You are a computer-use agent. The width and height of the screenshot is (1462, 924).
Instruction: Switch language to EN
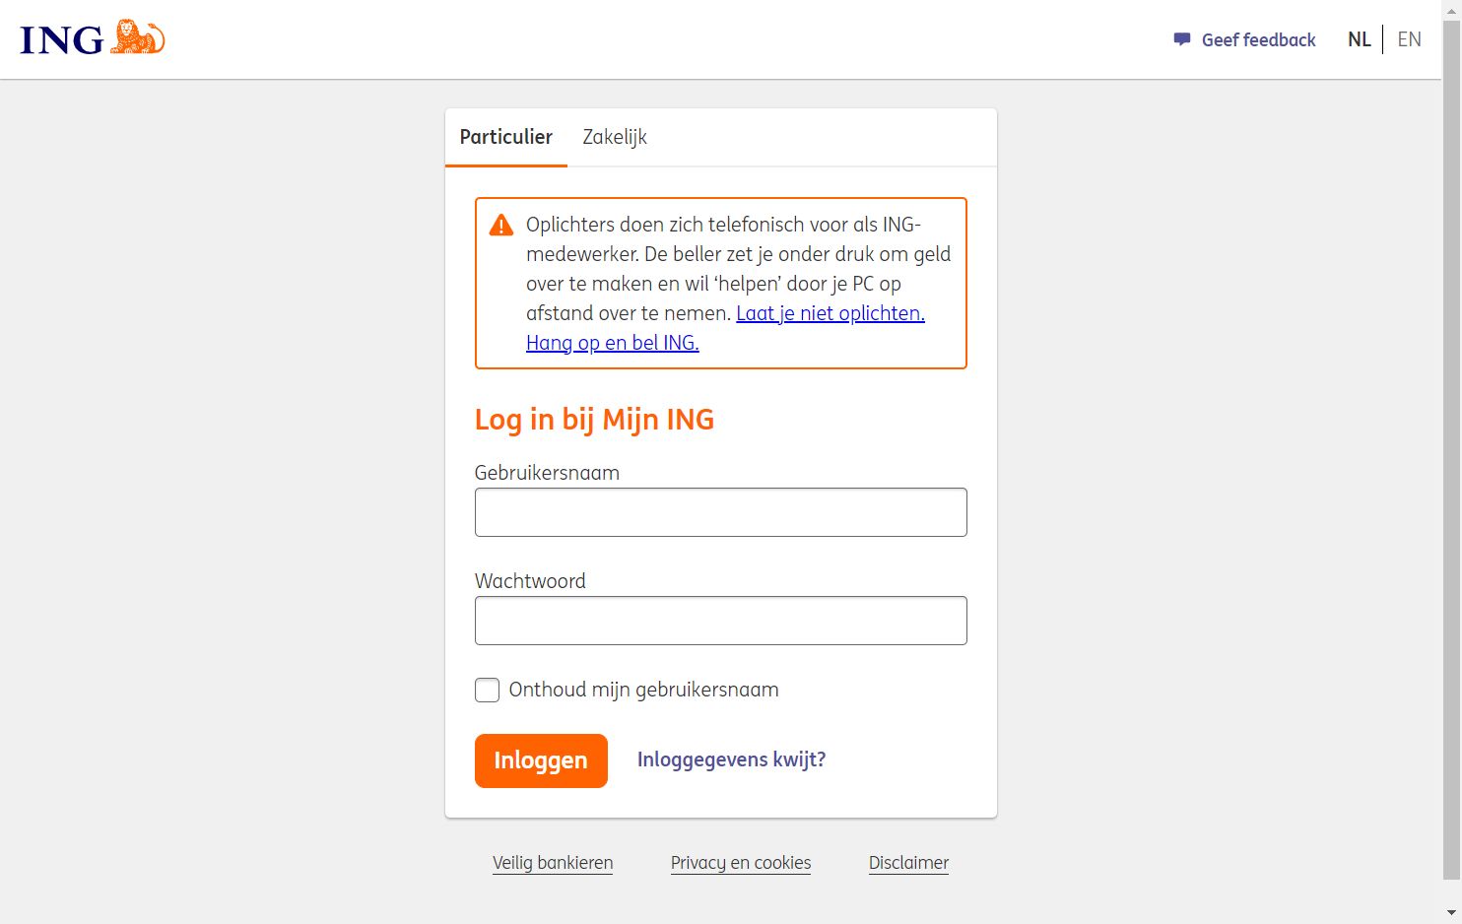coord(1409,39)
